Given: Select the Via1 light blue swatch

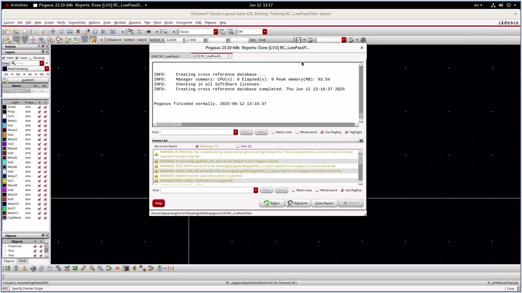Looking at the screenshot, I should (4, 126).
